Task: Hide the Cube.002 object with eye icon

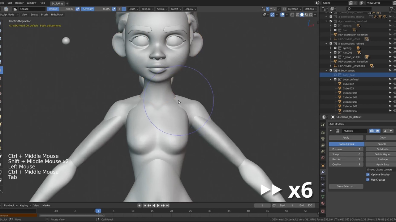Action: tap(394, 84)
